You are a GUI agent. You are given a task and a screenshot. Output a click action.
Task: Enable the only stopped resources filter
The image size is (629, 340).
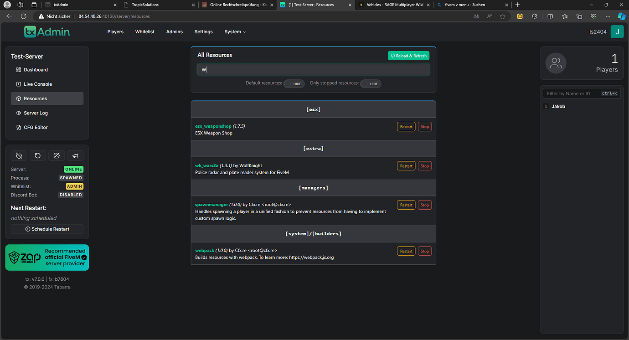tap(370, 83)
